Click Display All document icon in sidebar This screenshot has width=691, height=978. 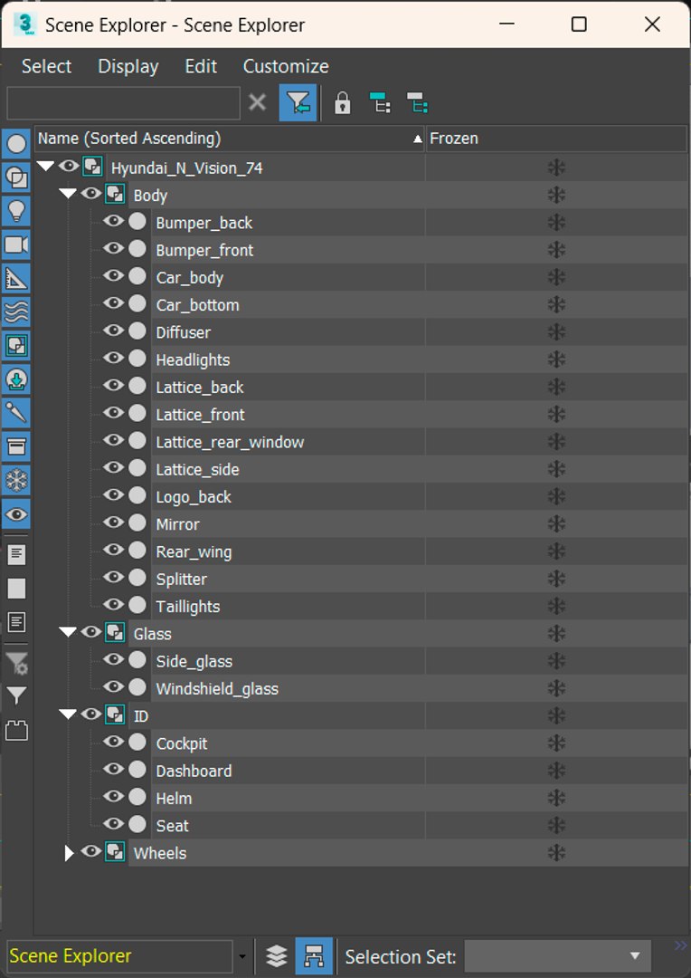tap(16, 554)
